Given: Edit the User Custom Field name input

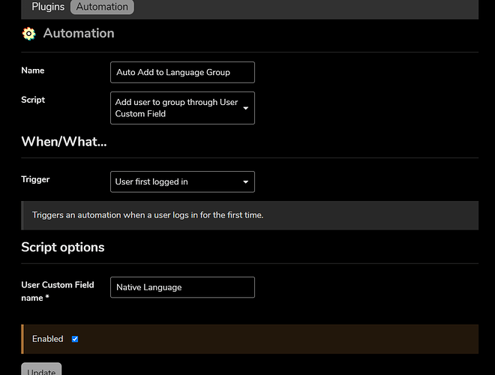Looking at the screenshot, I should pos(182,287).
